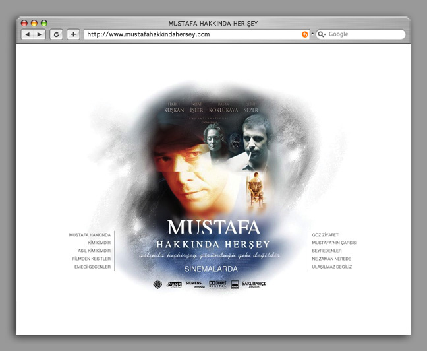
Task: Click the İŞLER actor name
Action: pos(196,110)
